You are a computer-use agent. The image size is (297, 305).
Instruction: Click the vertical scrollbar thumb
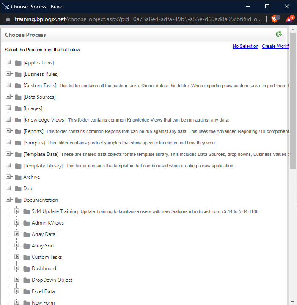click(293, 101)
